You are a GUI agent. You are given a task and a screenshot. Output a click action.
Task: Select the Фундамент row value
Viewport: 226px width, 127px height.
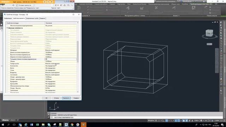pos(61,81)
